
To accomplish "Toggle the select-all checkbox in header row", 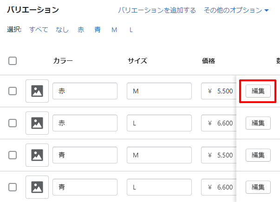I will [13, 61].
